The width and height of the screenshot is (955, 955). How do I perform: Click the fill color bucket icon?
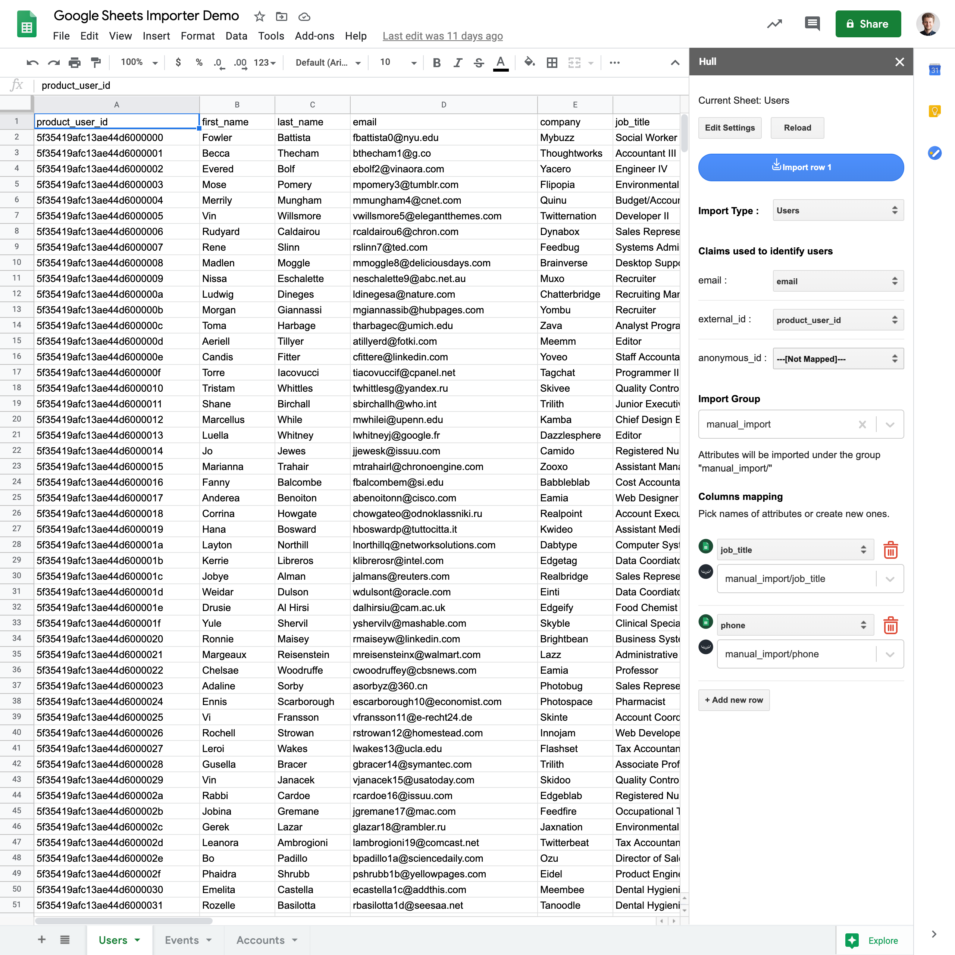pyautogui.click(x=529, y=62)
